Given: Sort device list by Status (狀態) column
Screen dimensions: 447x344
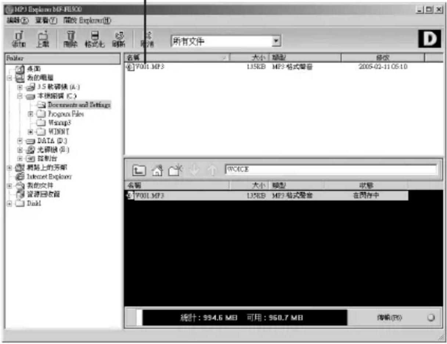Looking at the screenshot, I should [x=366, y=186].
